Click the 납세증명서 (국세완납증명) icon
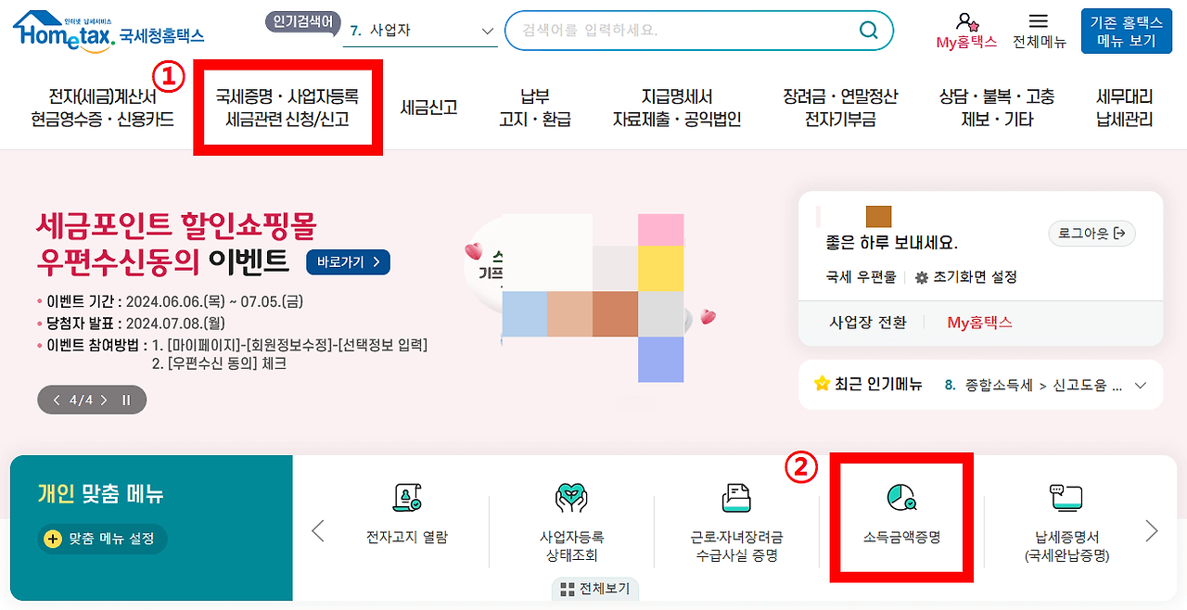This screenshot has height=610, width=1187. coord(1065,515)
